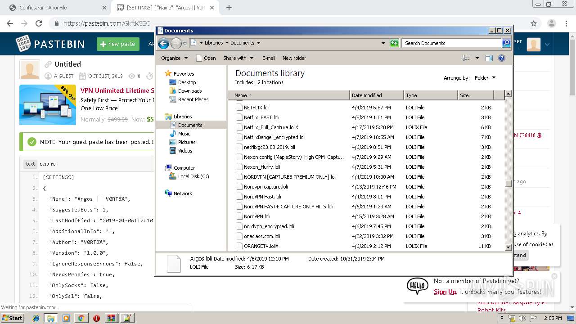Open the Arrange by Folder dropdown
Viewport: 576px width, 324px height.
[485, 78]
